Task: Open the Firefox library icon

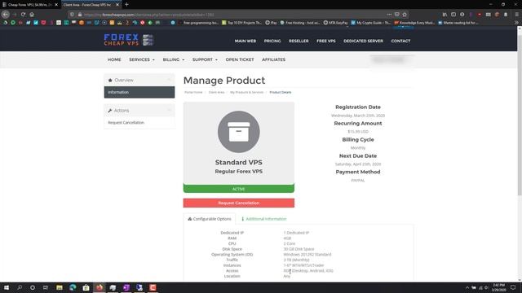Action: coord(445,15)
